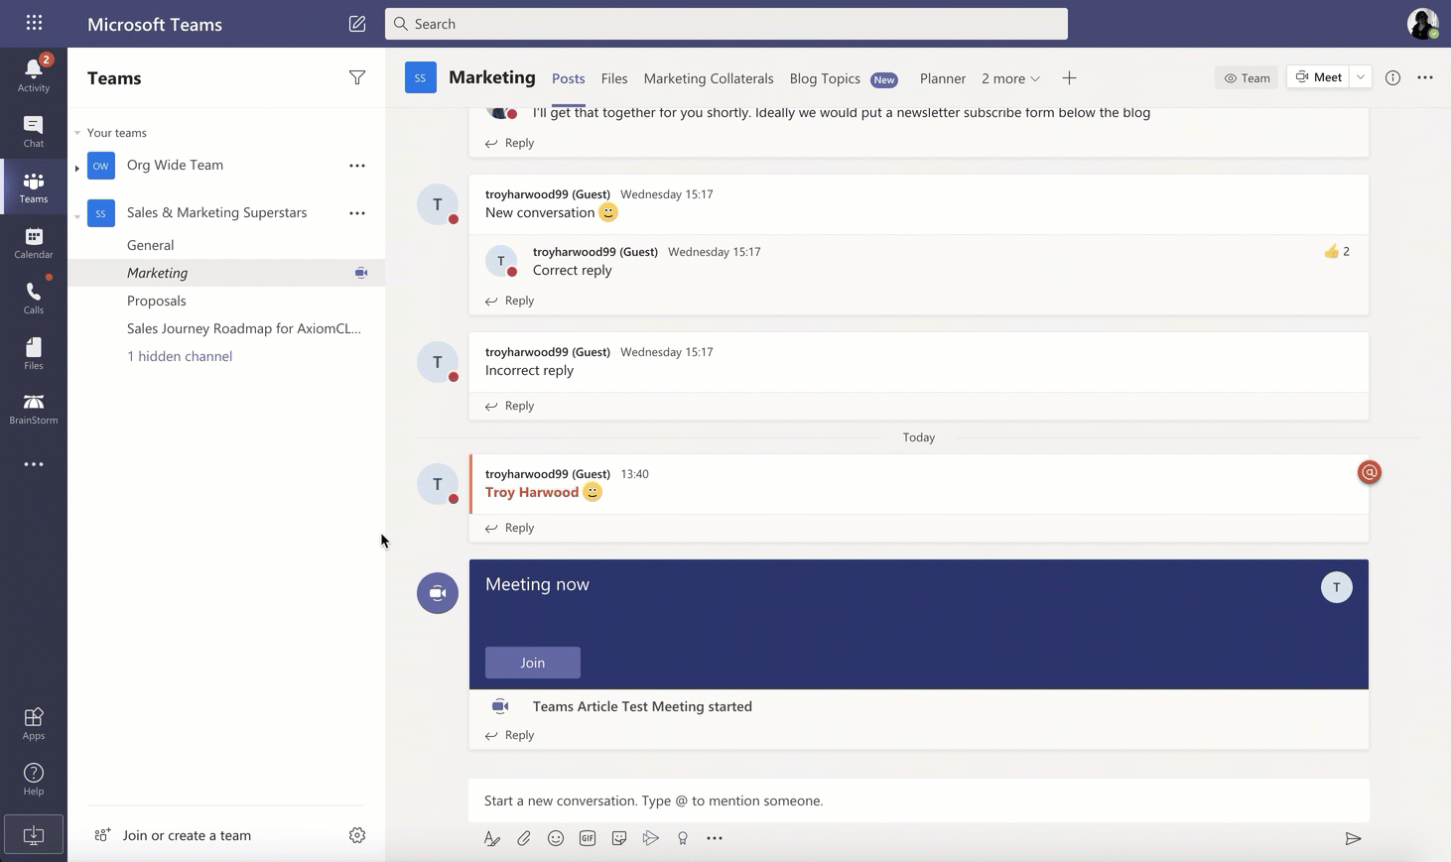The width and height of the screenshot is (1451, 862).
Task: Attach a file with paperclip
Action: (524, 838)
